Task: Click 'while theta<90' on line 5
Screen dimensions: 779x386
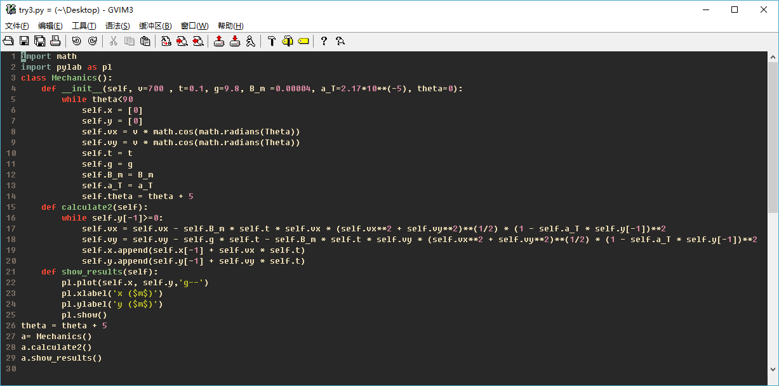Action: pyautogui.click(x=97, y=100)
